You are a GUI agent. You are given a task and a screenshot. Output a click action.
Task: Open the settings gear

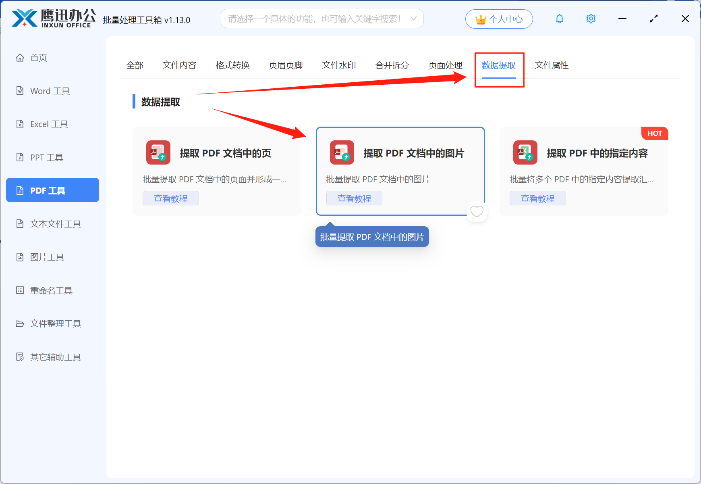(x=591, y=19)
